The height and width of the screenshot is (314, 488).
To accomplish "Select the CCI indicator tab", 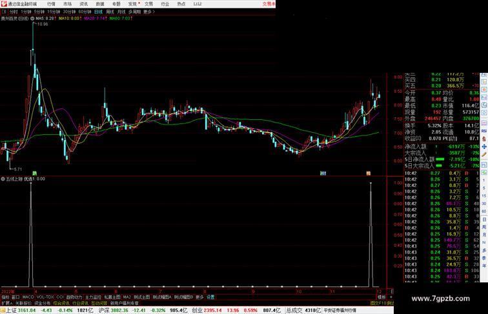I will point(60,297).
